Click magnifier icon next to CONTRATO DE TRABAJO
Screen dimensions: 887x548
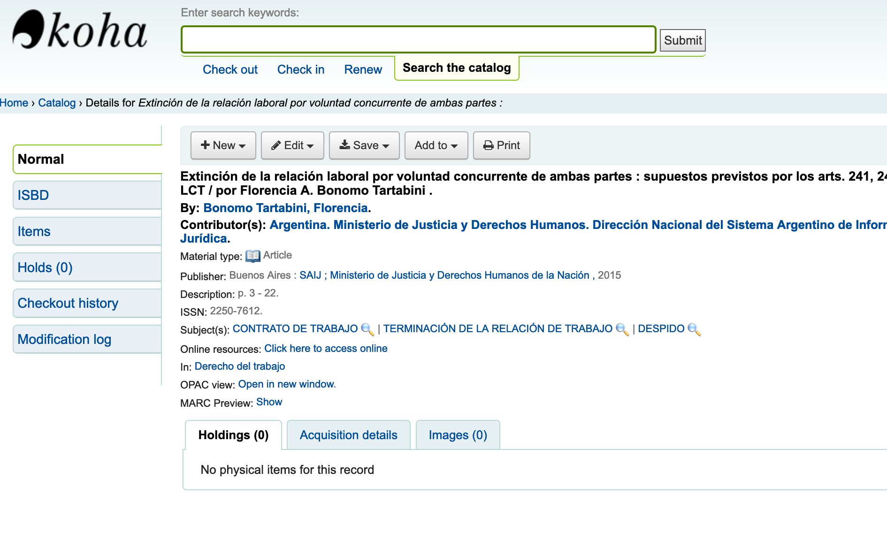(367, 329)
